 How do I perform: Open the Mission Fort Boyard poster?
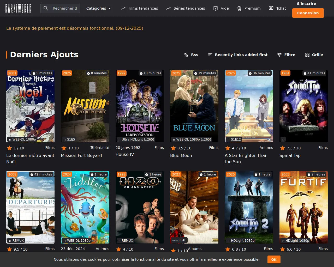[x=85, y=106]
